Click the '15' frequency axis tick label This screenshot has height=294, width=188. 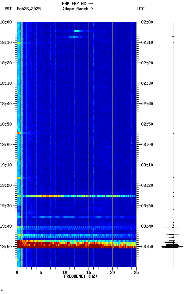point(89,273)
